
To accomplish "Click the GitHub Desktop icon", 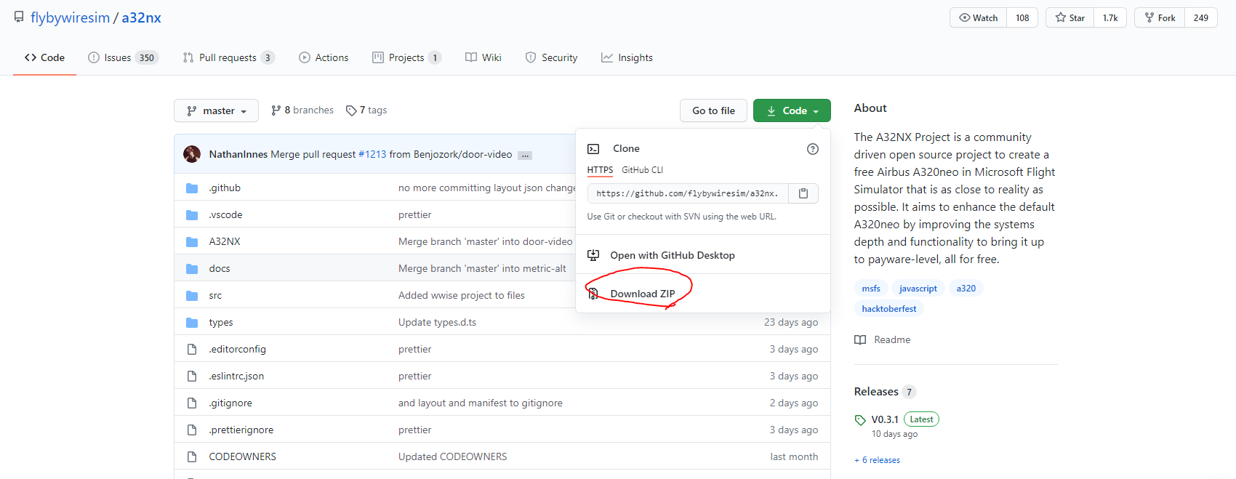I will pos(593,255).
